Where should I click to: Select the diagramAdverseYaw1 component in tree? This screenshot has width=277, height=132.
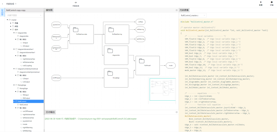[x=26, y=49]
